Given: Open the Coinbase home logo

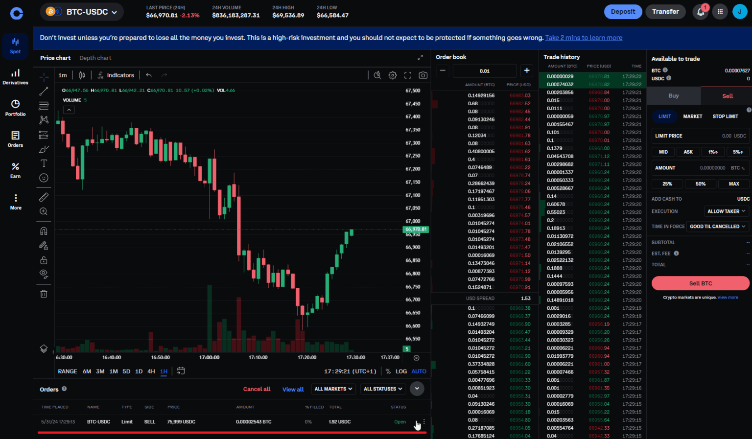Looking at the screenshot, I should (x=17, y=13).
